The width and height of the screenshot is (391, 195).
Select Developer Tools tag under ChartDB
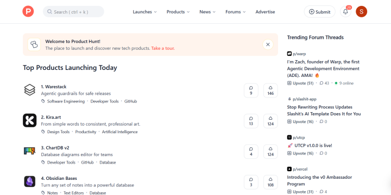point(61,162)
